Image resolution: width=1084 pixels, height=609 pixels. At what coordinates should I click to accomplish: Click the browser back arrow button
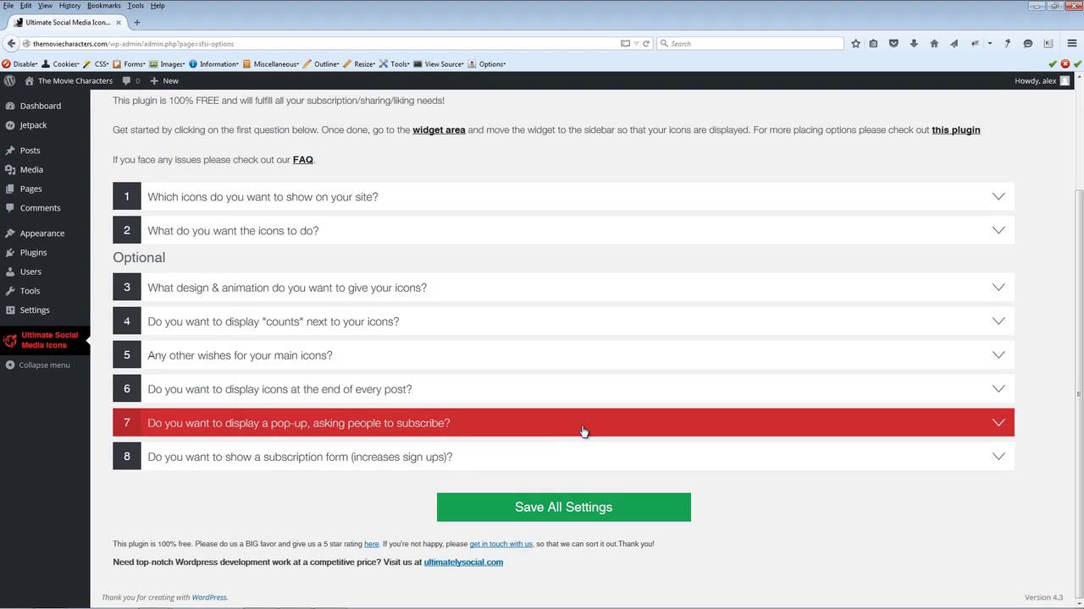(11, 43)
